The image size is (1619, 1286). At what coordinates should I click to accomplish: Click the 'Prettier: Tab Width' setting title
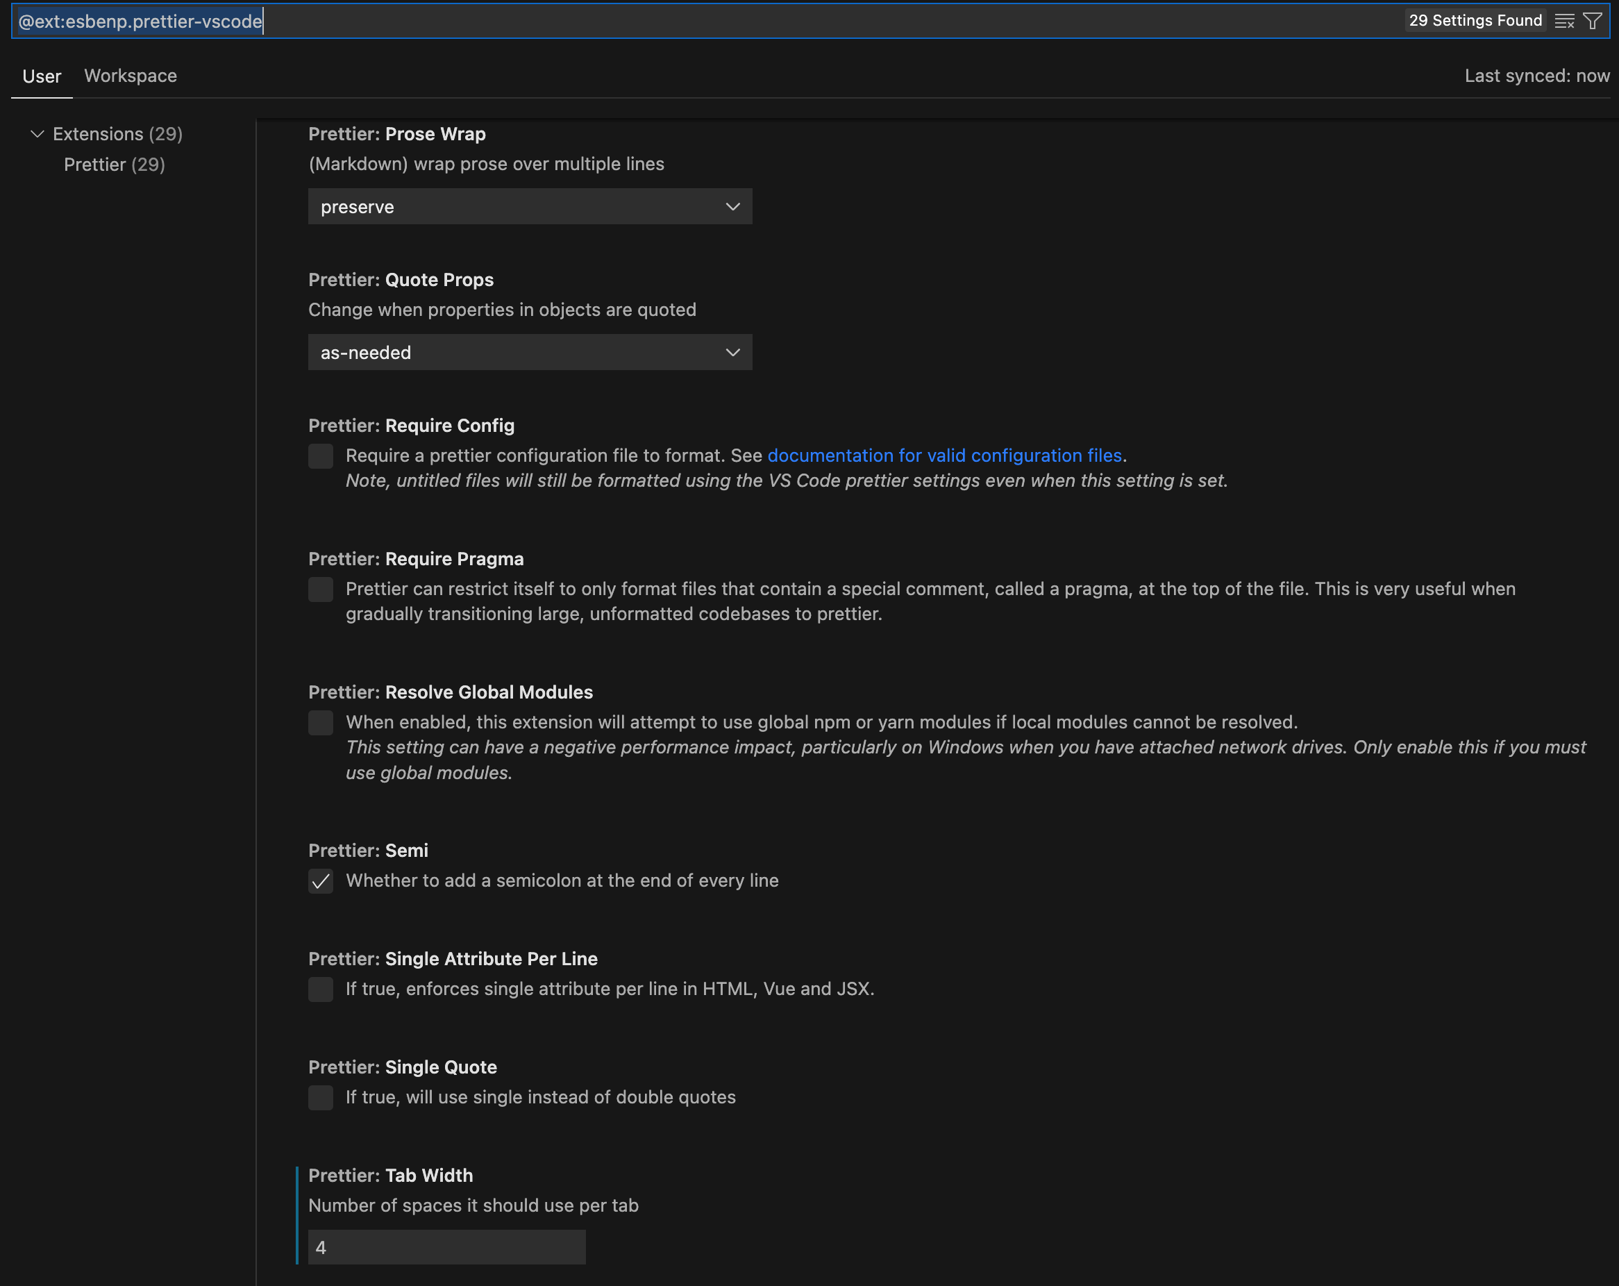(390, 1175)
